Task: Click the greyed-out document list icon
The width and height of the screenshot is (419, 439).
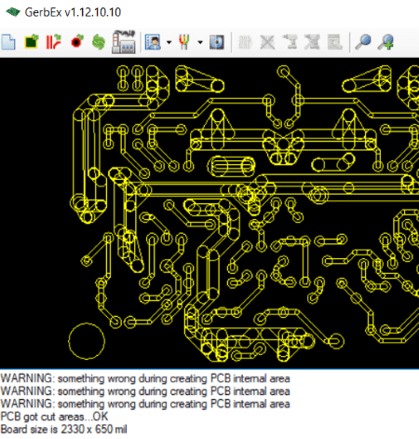Action: [x=335, y=42]
